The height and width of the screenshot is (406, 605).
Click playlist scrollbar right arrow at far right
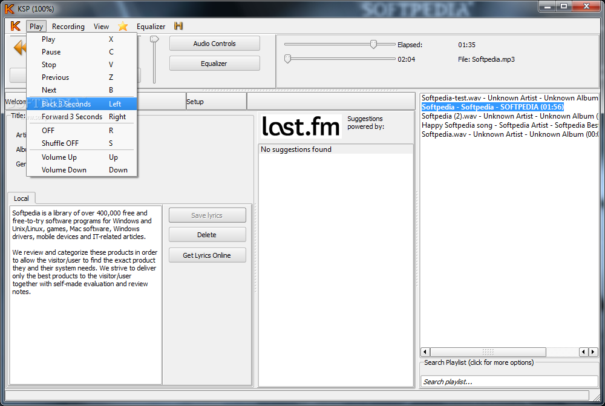(x=594, y=352)
